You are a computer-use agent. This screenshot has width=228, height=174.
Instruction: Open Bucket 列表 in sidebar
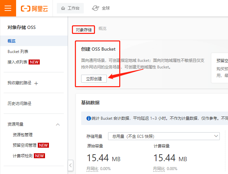click(18, 52)
